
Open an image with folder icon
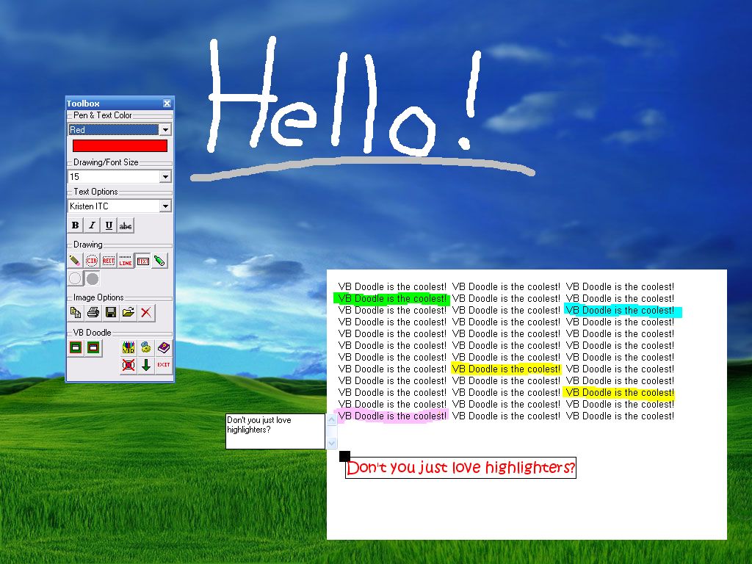coord(128,313)
